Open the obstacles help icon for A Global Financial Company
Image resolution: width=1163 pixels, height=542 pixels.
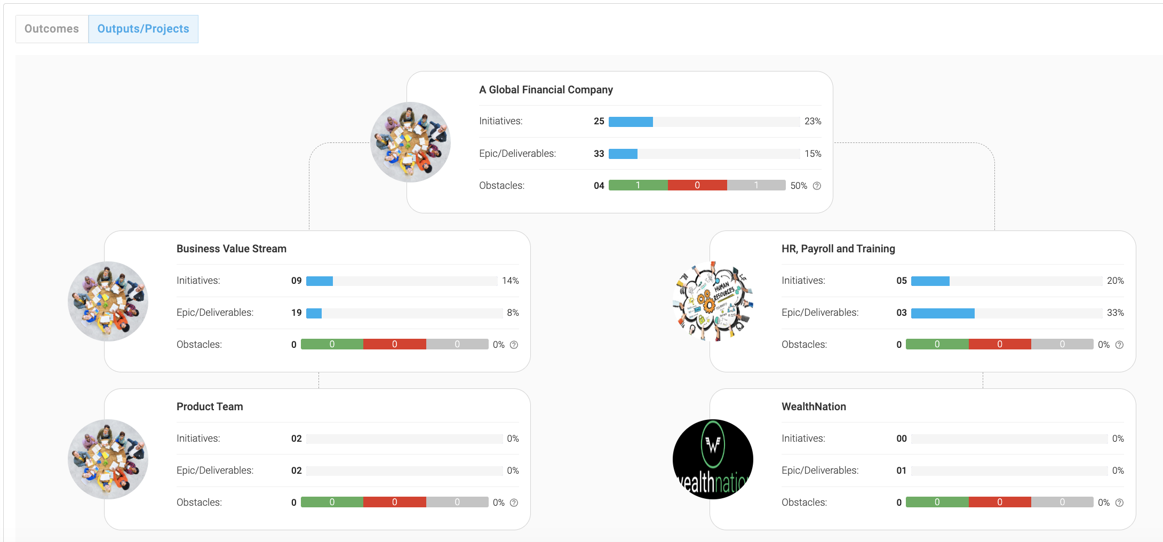tap(817, 186)
